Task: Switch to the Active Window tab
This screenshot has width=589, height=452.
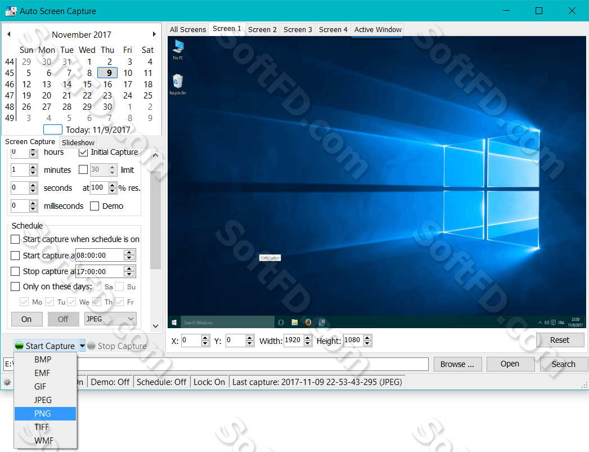Action: click(378, 29)
